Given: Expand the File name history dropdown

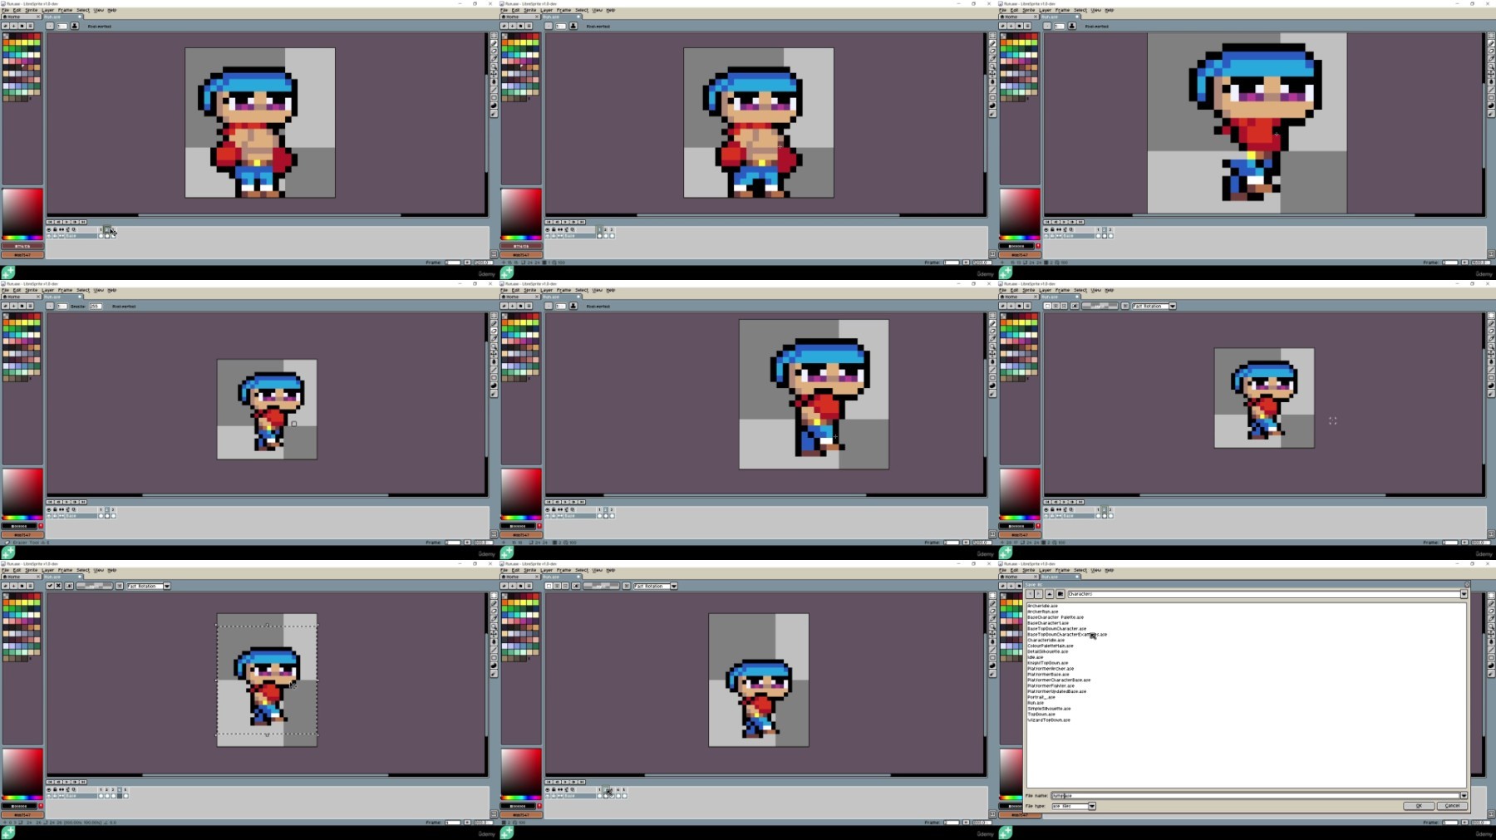Looking at the screenshot, I should (1464, 795).
